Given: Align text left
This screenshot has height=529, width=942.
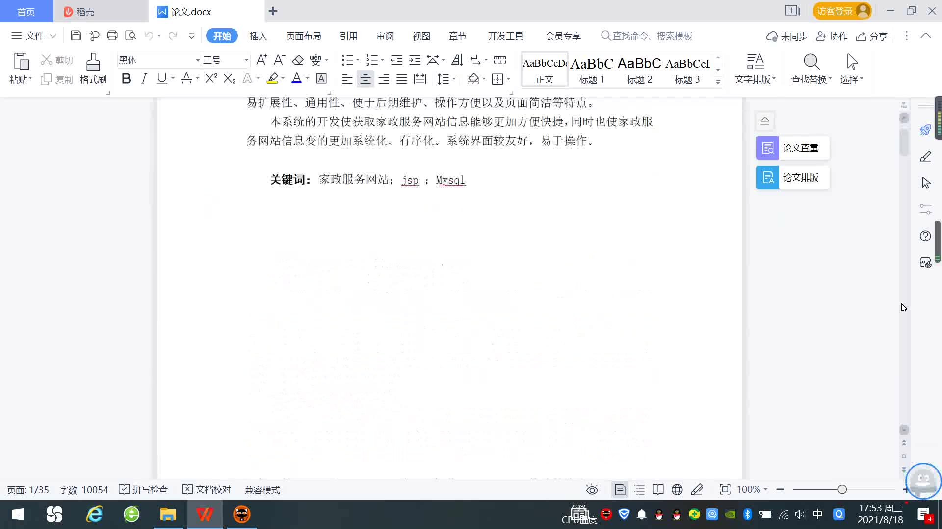Looking at the screenshot, I should [347, 79].
